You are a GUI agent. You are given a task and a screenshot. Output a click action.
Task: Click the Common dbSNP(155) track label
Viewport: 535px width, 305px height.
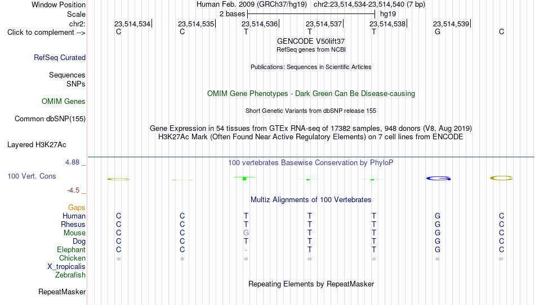pos(50,119)
